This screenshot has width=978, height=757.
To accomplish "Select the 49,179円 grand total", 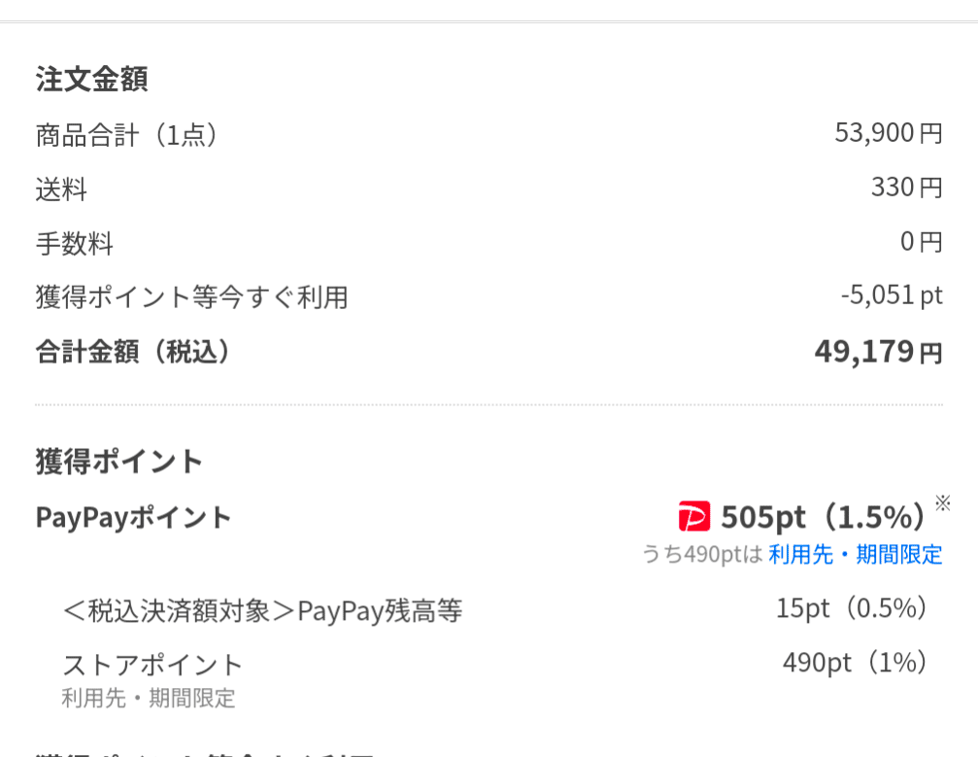I will (879, 352).
